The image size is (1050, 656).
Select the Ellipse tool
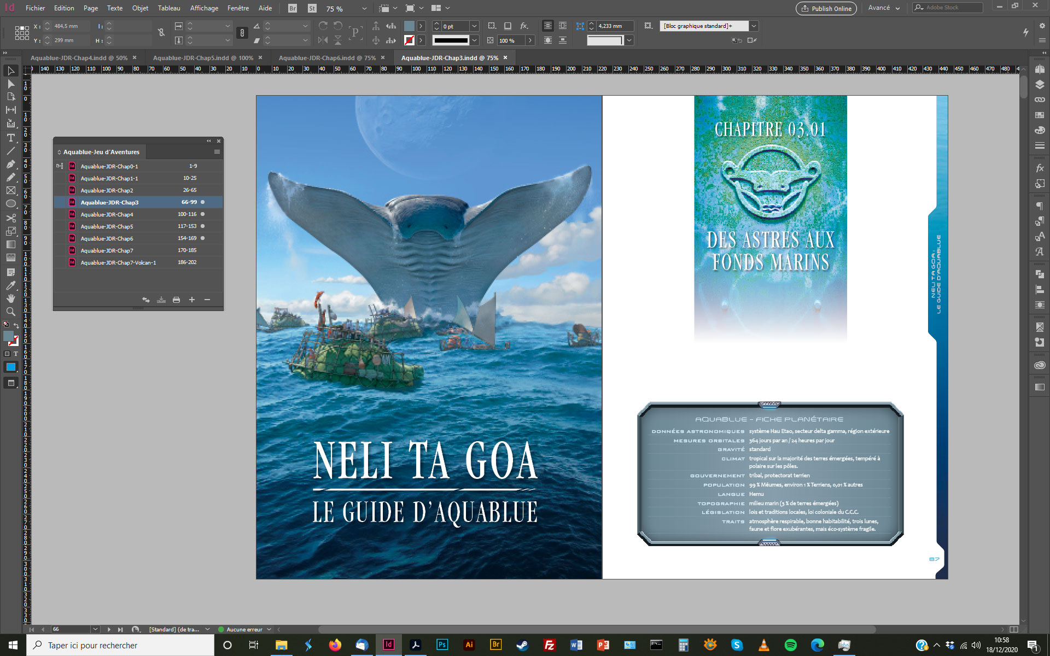(x=10, y=203)
